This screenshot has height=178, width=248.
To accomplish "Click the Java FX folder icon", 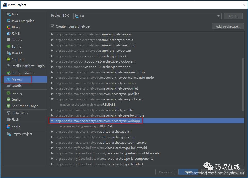I will point(8,53).
